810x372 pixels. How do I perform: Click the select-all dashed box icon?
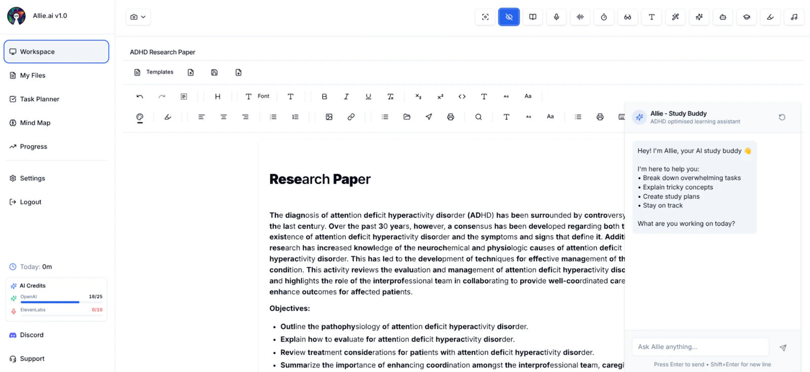(184, 96)
